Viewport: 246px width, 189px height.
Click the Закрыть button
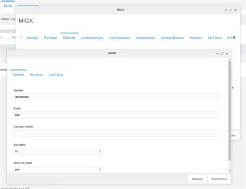pyautogui.click(x=197, y=179)
